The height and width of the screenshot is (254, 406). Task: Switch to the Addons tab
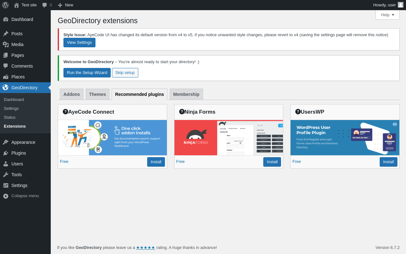[72, 94]
